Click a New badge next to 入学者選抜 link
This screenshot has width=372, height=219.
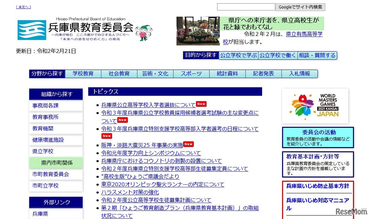[201, 104]
